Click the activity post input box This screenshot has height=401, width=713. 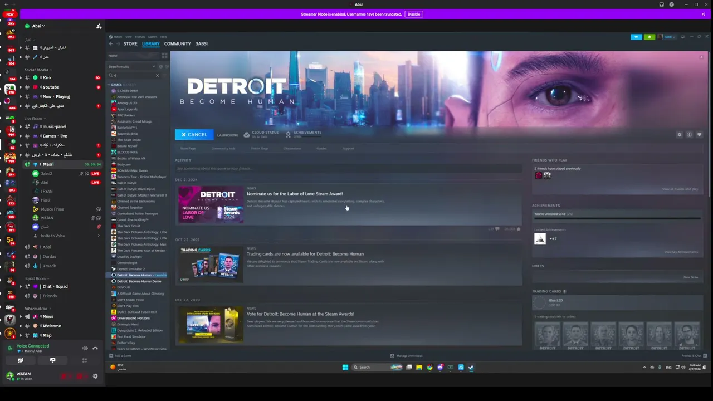[348, 168]
